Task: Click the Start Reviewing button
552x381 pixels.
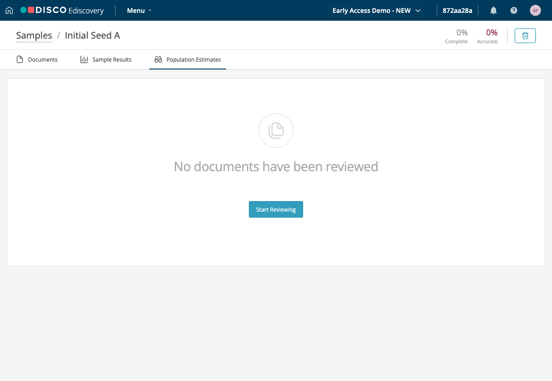Action: pos(276,209)
